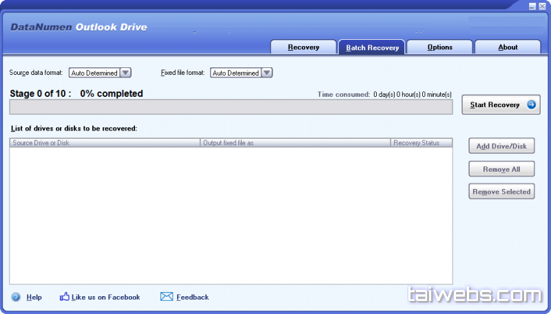
Task: Close the DataNumen Outlook Drive window
Action: pos(542,6)
